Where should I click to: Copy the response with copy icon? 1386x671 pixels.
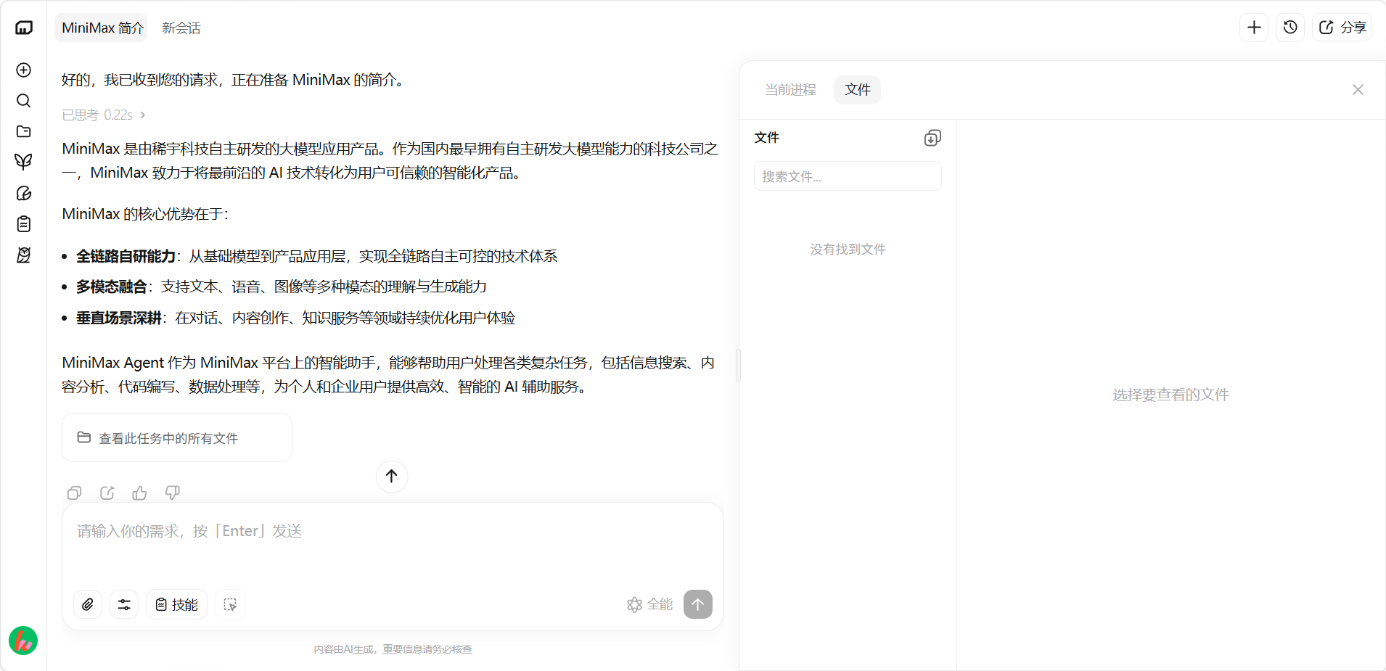point(74,493)
